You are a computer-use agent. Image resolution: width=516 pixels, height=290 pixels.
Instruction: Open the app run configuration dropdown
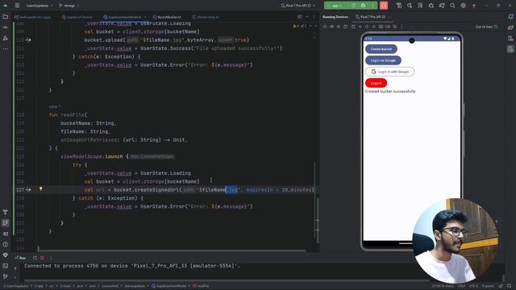tap(335, 6)
